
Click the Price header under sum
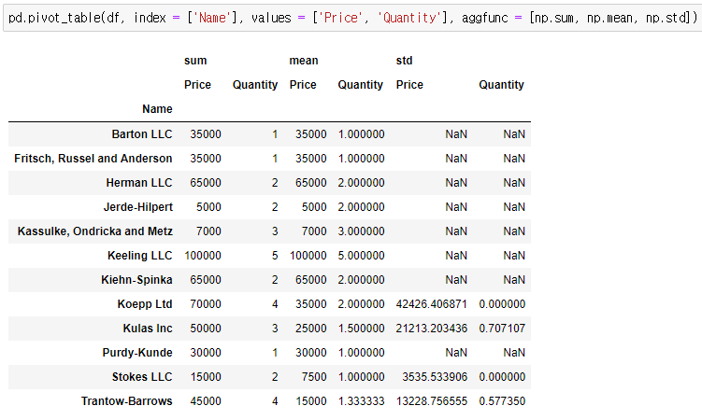(197, 85)
